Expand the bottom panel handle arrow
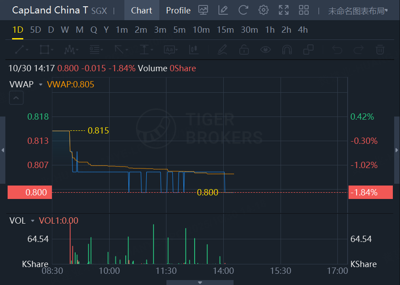This screenshot has height=285, width=400. [x=200, y=282]
